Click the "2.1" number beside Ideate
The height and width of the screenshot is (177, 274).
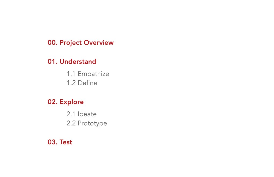71,114
